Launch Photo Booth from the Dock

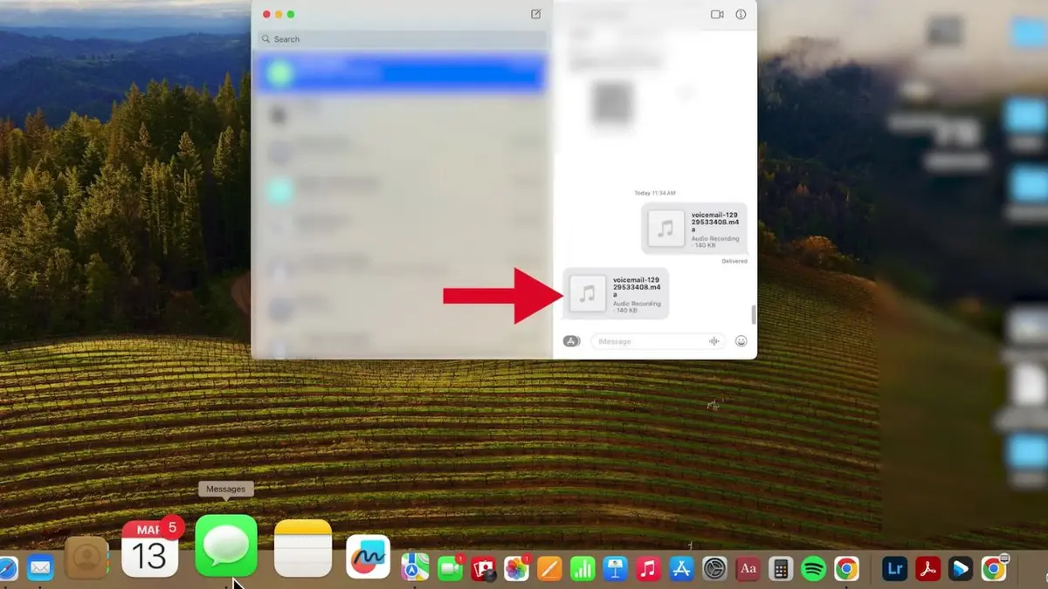(x=484, y=569)
